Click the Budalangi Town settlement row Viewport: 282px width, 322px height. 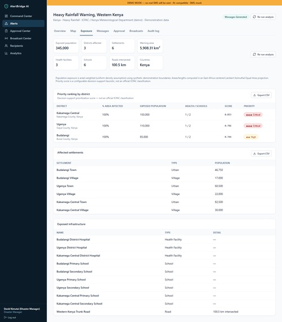tap(164, 170)
